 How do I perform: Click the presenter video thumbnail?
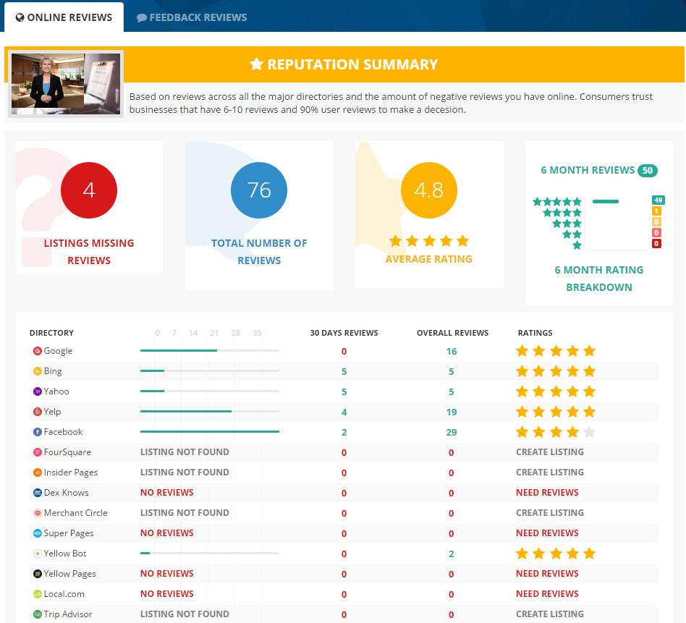[x=66, y=83]
